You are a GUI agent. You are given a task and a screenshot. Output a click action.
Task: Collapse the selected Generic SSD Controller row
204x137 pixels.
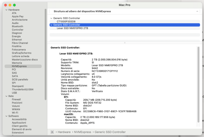(x=51, y=25)
